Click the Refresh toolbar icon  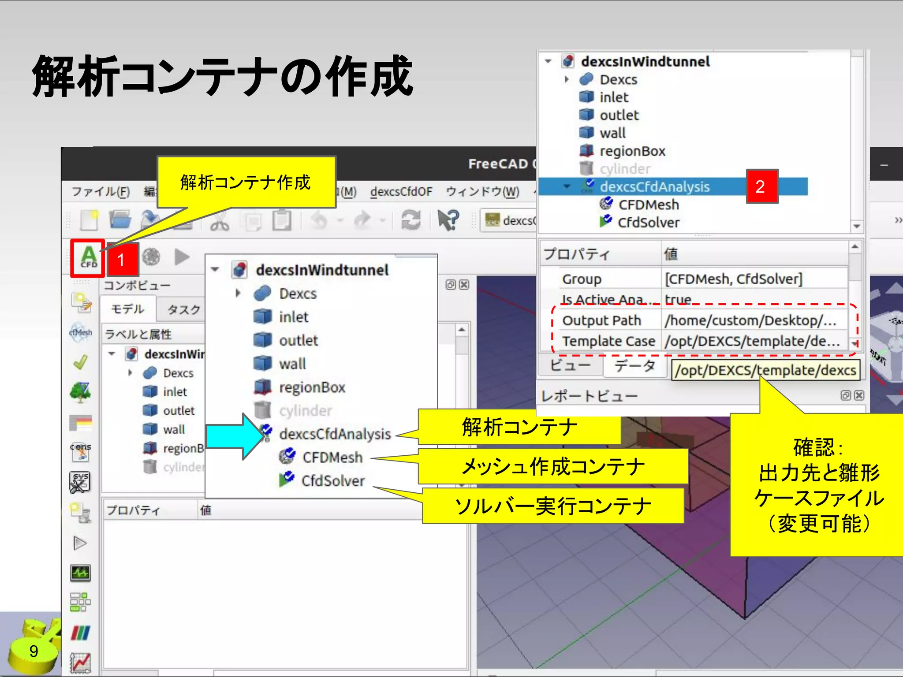[410, 220]
